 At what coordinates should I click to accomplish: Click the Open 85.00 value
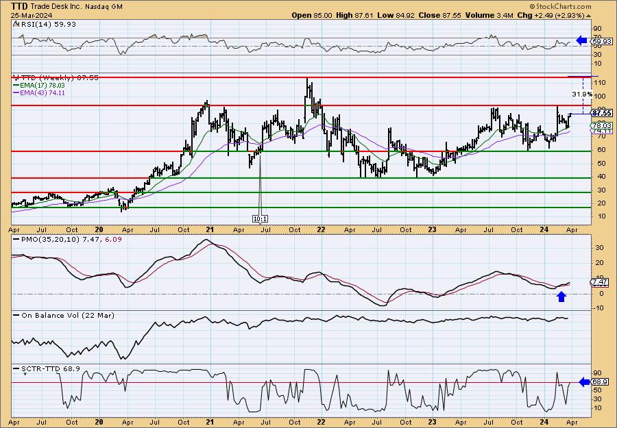[312, 15]
